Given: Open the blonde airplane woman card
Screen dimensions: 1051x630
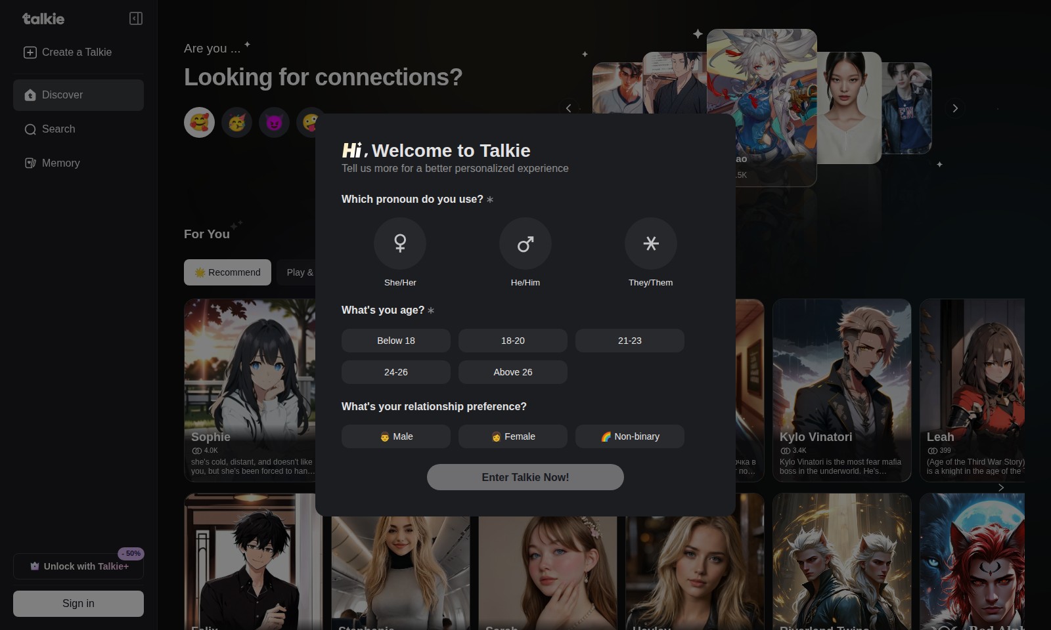Looking at the screenshot, I should click(401, 572).
